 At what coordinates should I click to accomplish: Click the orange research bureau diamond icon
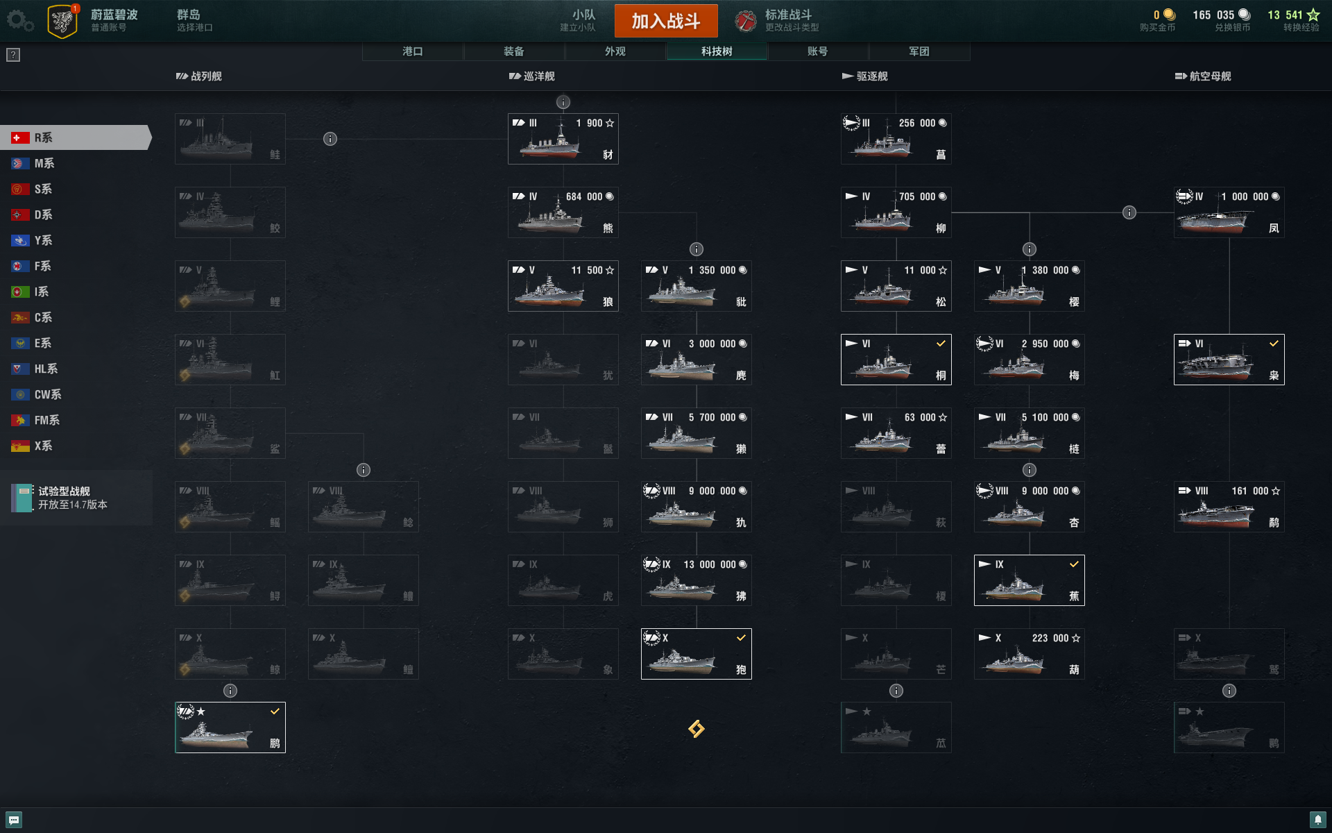pos(696,728)
